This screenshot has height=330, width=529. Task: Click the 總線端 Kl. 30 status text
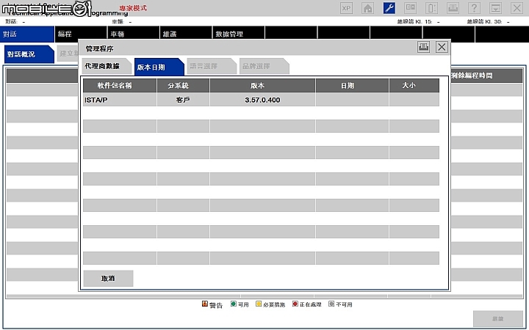[x=488, y=21]
